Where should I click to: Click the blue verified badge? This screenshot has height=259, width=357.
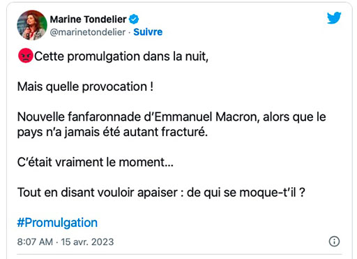(134, 19)
